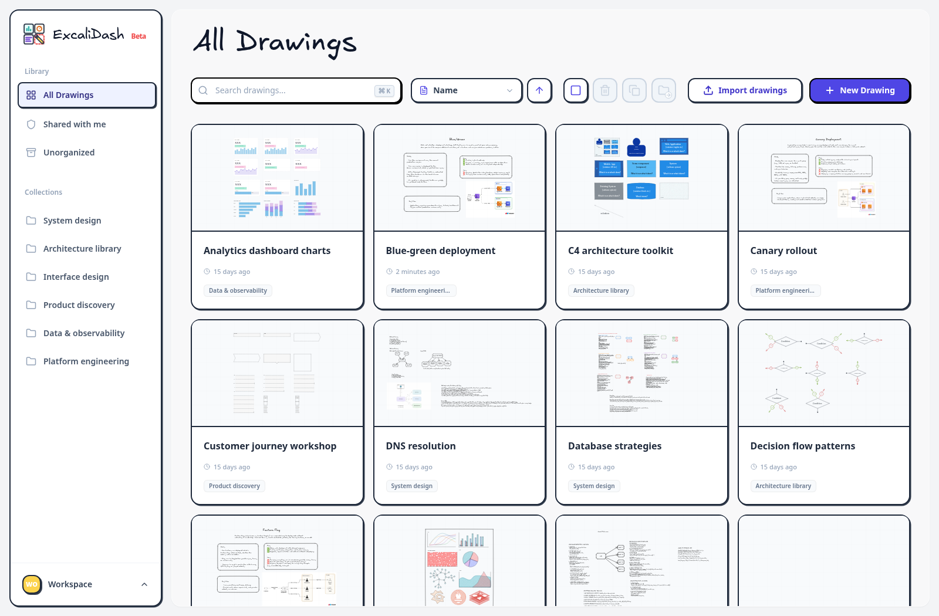The width and height of the screenshot is (939, 616).
Task: Click the '2 minutes ago' timestamp
Action: (x=417, y=272)
